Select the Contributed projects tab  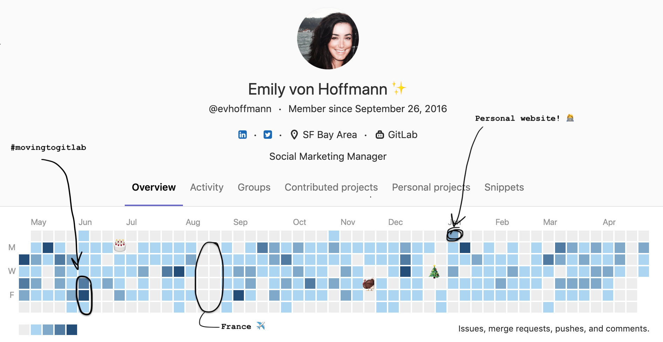click(x=331, y=187)
